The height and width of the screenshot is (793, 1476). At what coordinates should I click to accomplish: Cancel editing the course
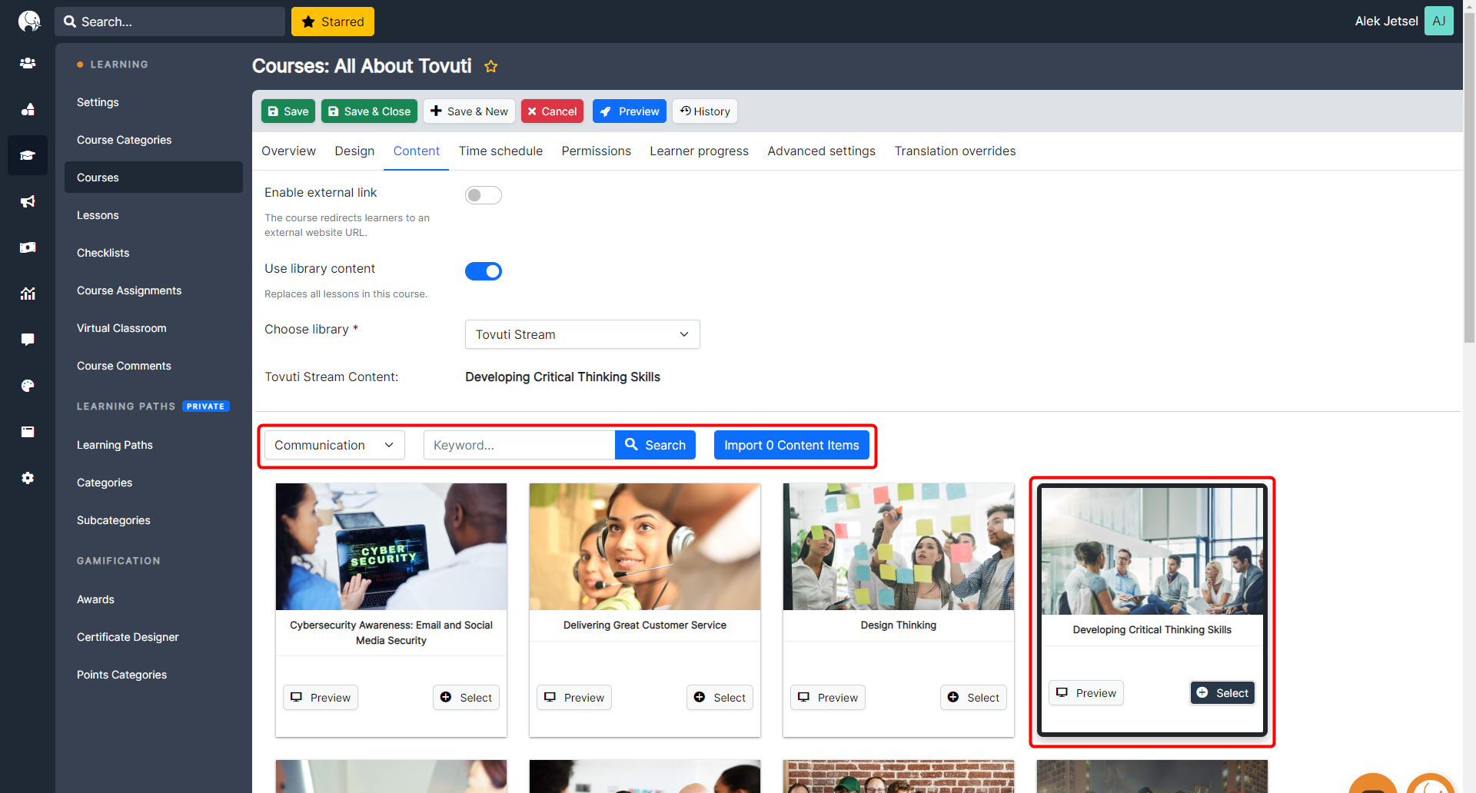[x=552, y=111]
